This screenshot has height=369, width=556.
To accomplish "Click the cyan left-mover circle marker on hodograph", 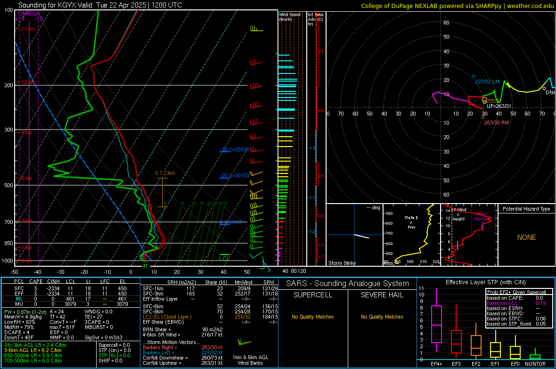I will (x=474, y=76).
